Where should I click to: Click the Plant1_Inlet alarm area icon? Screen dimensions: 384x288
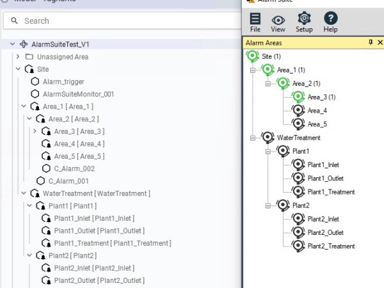pos(298,164)
